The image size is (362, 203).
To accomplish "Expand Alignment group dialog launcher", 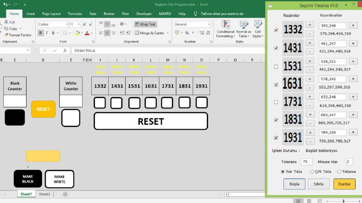I will tap(169, 42).
